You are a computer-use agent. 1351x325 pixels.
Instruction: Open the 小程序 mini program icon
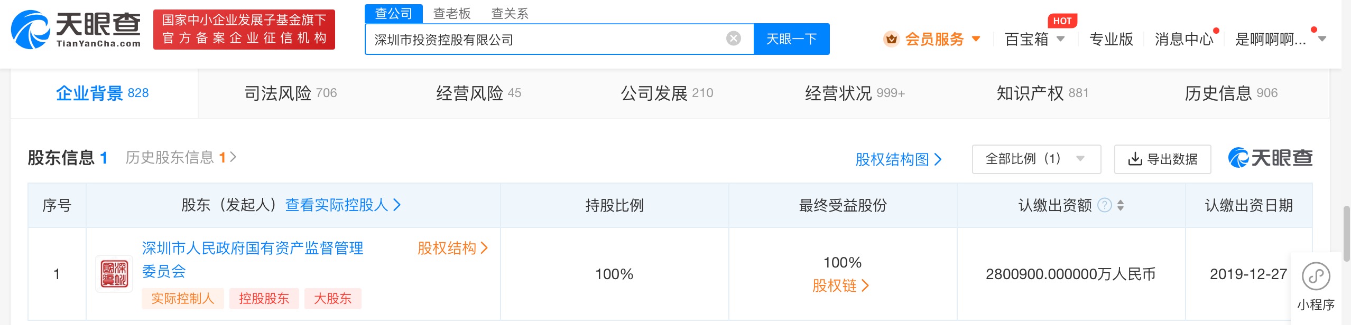(1316, 276)
